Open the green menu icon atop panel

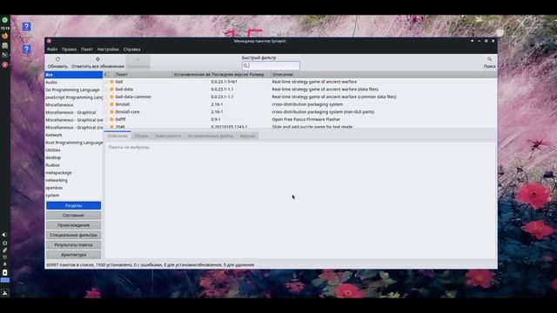(x=5, y=20)
